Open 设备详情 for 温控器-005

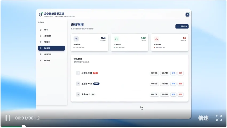click(x=165, y=83)
